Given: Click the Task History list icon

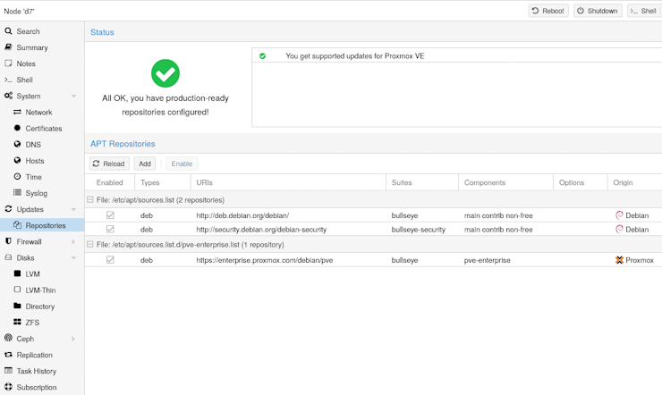Looking at the screenshot, I should (x=8, y=371).
